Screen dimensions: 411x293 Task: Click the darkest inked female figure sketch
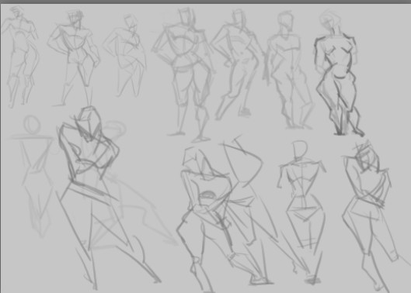point(337,73)
